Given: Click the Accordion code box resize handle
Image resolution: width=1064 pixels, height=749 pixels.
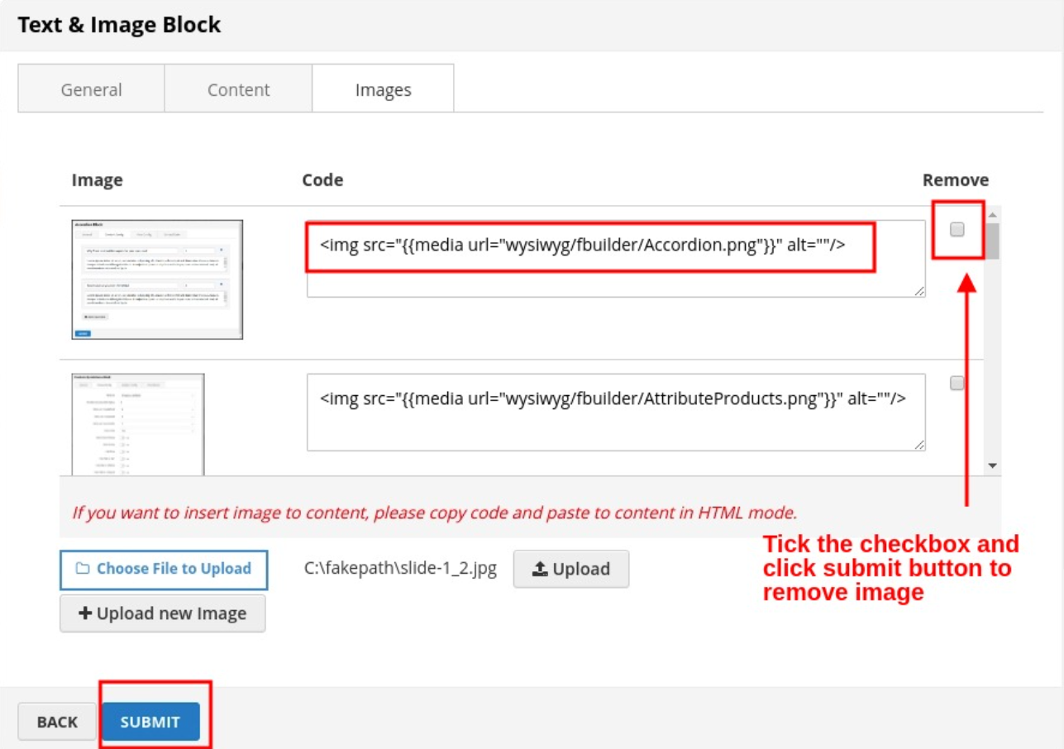Looking at the screenshot, I should [919, 290].
